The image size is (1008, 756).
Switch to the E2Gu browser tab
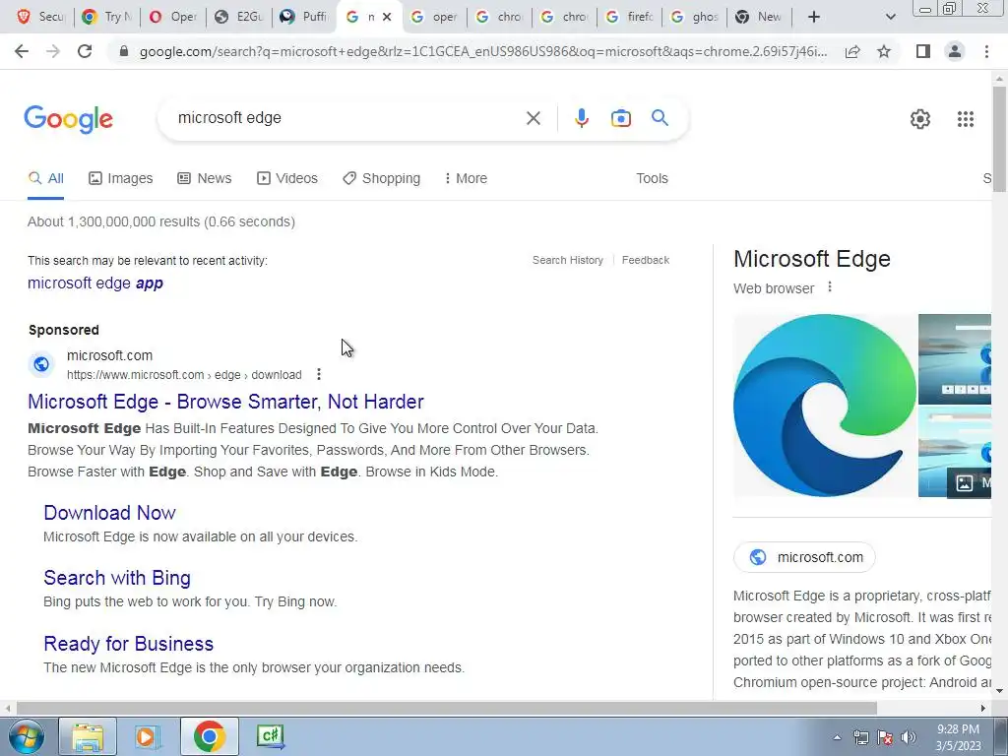pos(239,17)
